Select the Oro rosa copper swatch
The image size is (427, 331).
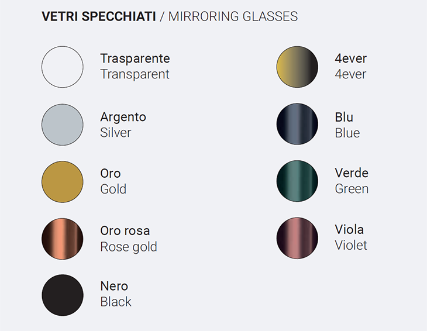pos(63,239)
